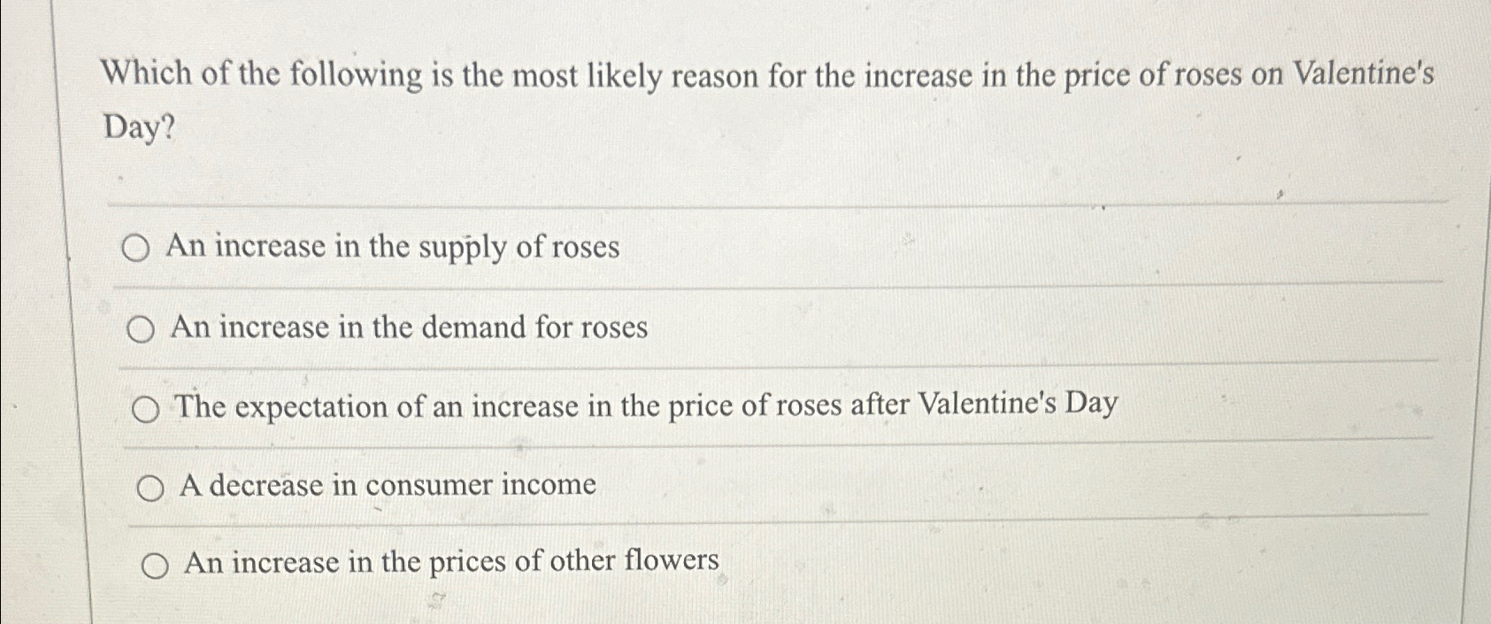
Task: Click the phrase 'Valentine's Day' in option three
Action: tap(1018, 406)
